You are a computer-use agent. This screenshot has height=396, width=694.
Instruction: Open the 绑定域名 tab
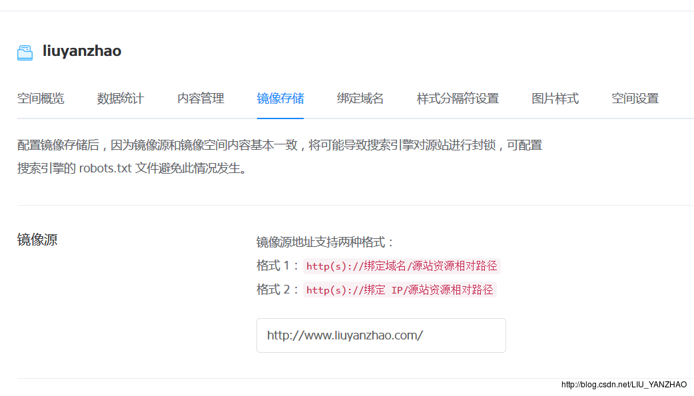(360, 99)
